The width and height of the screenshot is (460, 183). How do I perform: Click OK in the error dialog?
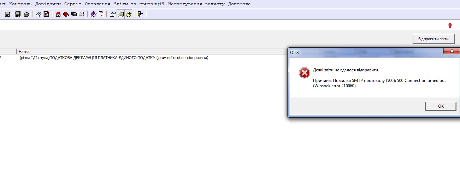[x=441, y=106]
